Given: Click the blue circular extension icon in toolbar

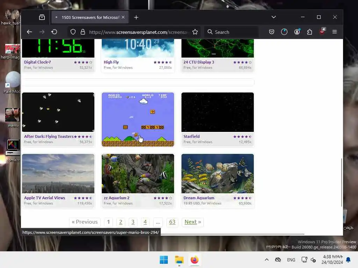Looking at the screenshot, I should click(x=284, y=32).
